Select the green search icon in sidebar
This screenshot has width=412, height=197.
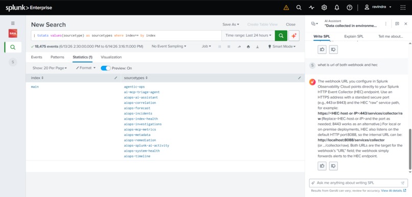pyautogui.click(x=13, y=47)
